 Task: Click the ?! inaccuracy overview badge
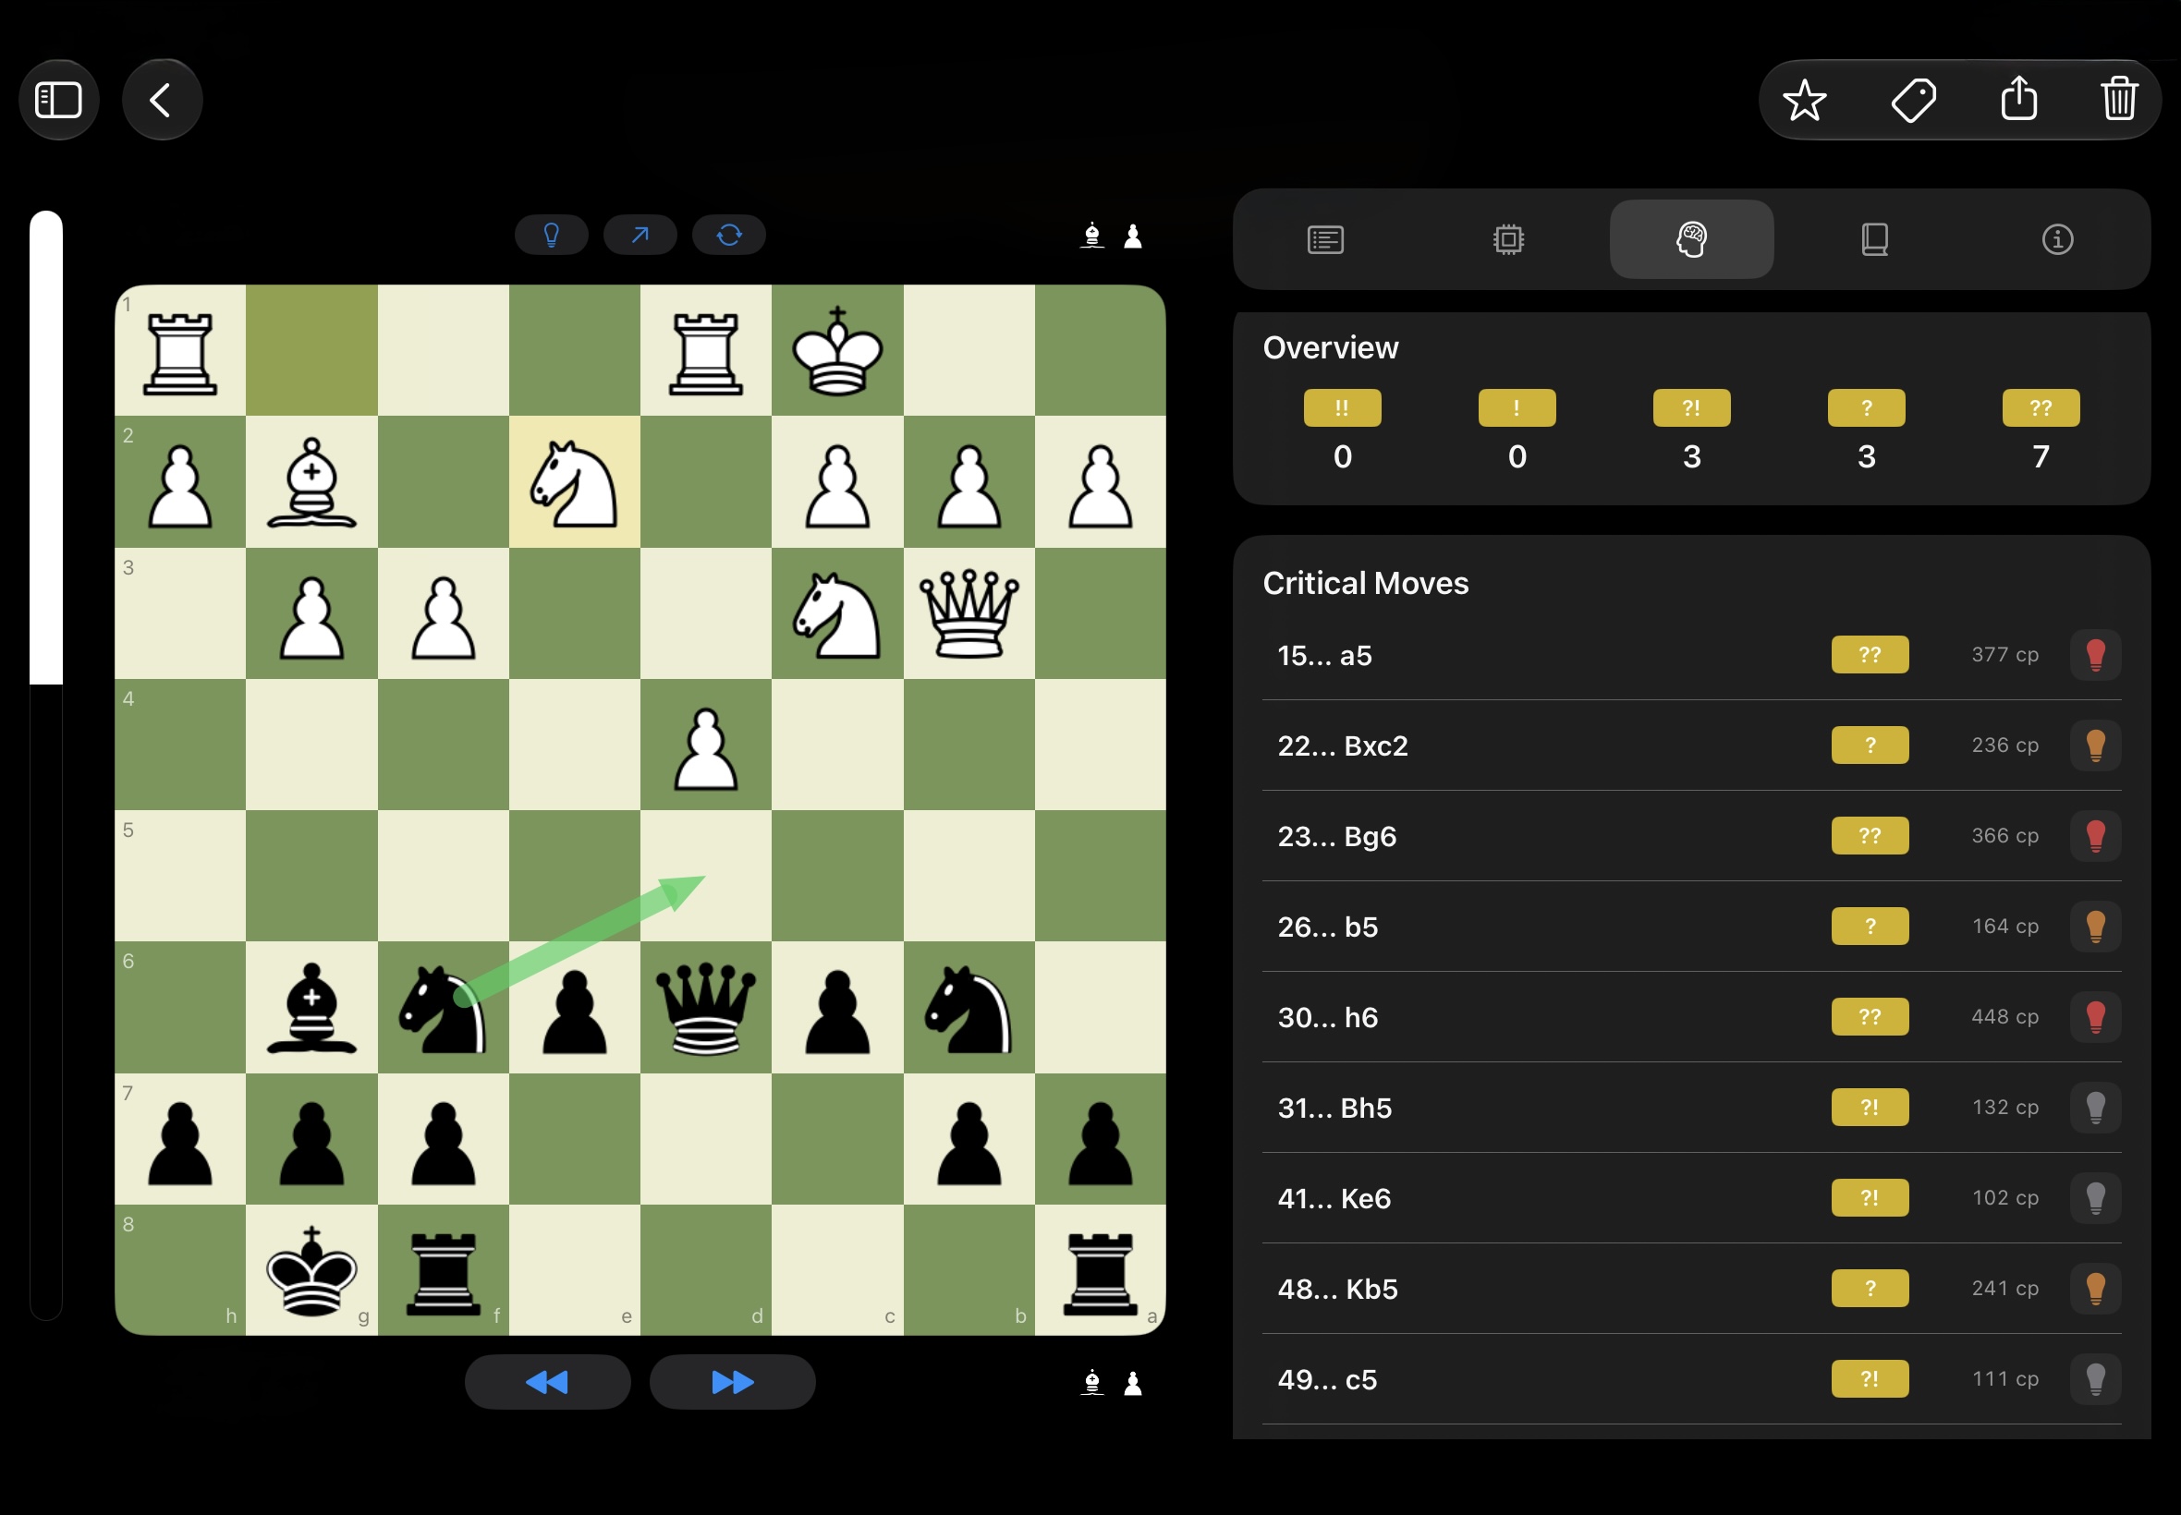point(1691,408)
